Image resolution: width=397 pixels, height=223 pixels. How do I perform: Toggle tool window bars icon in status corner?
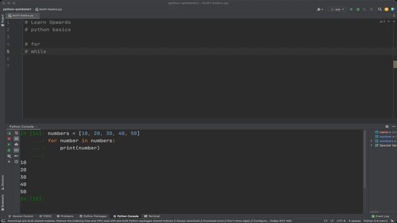point(3,221)
